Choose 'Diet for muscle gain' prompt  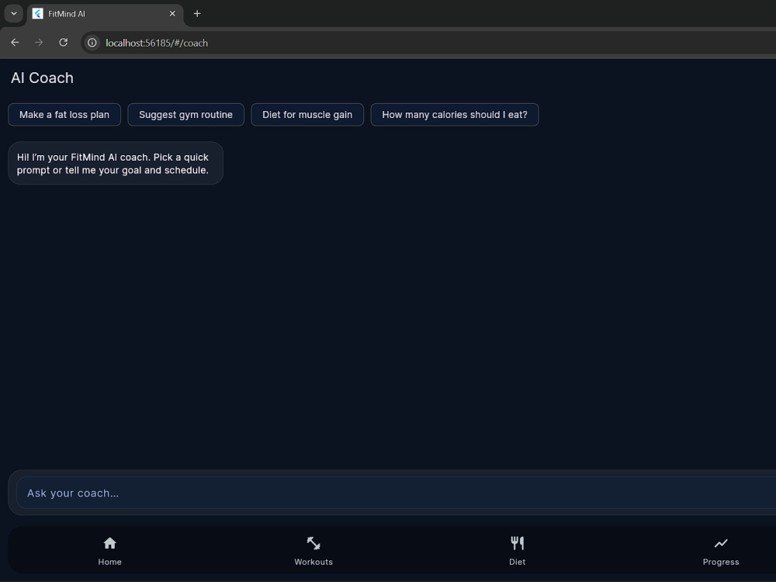point(307,115)
